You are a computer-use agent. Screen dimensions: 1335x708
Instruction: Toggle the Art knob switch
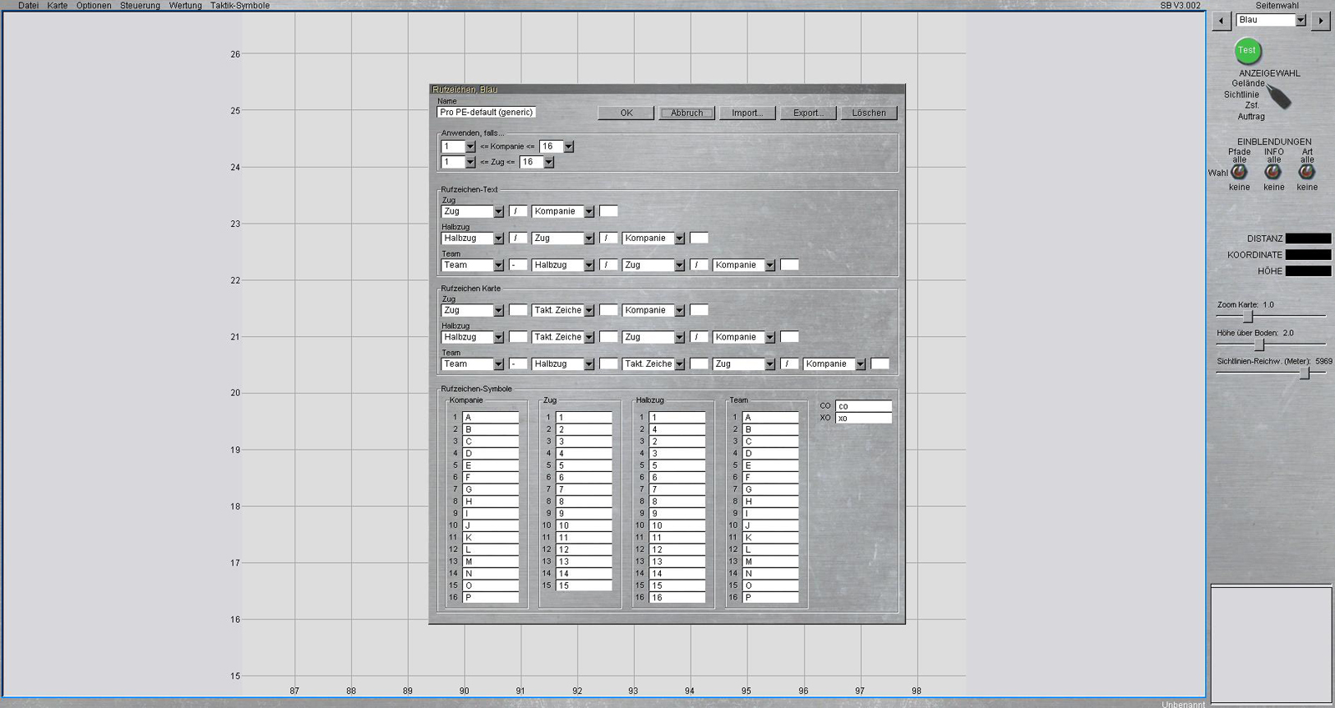pyautogui.click(x=1307, y=172)
